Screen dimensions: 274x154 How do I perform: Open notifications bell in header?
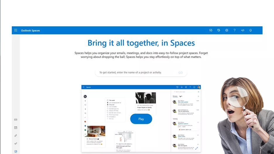coord(251,30)
